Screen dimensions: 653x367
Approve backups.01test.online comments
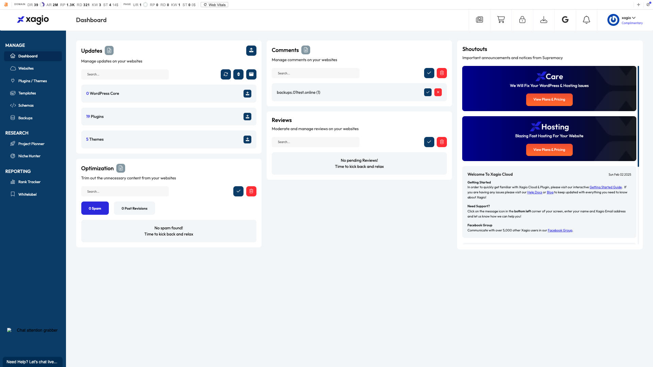click(428, 92)
